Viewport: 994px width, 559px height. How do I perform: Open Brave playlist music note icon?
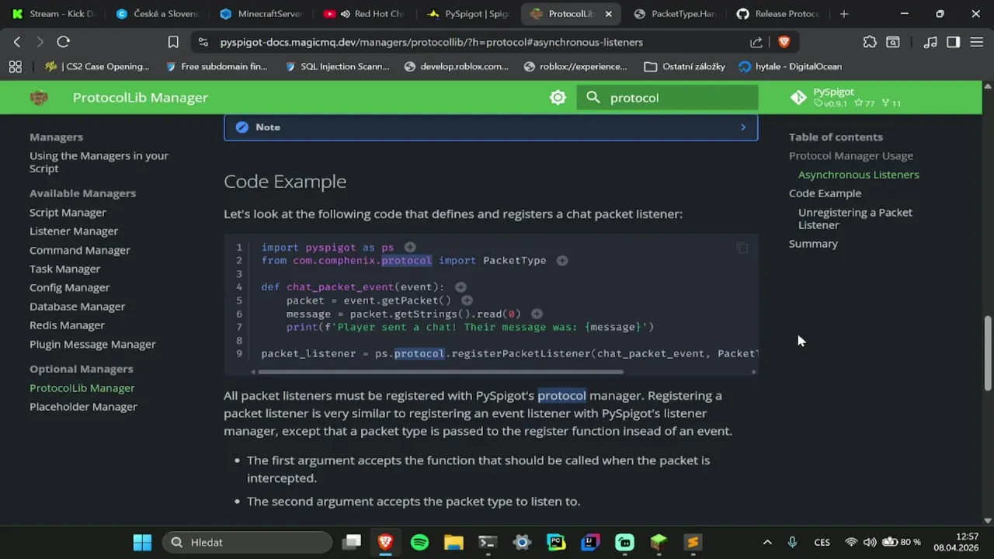[930, 42]
